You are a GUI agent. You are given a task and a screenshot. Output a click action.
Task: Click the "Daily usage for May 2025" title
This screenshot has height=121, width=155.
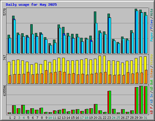pyautogui.click(x=31, y=5)
